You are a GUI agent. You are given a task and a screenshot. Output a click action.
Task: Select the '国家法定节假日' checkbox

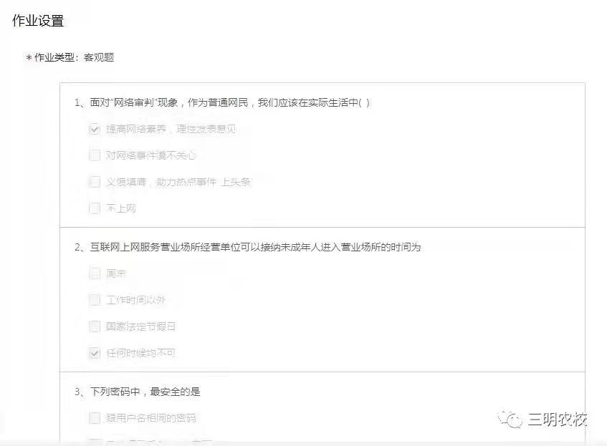[95, 326]
